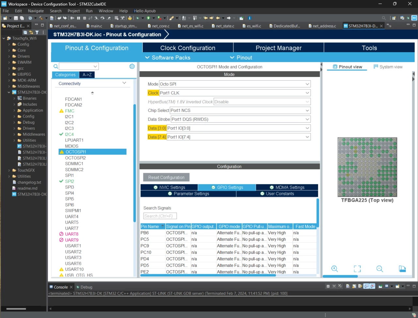
Task: Click the Go Forward arrow in toolbar
Action: (229, 18)
